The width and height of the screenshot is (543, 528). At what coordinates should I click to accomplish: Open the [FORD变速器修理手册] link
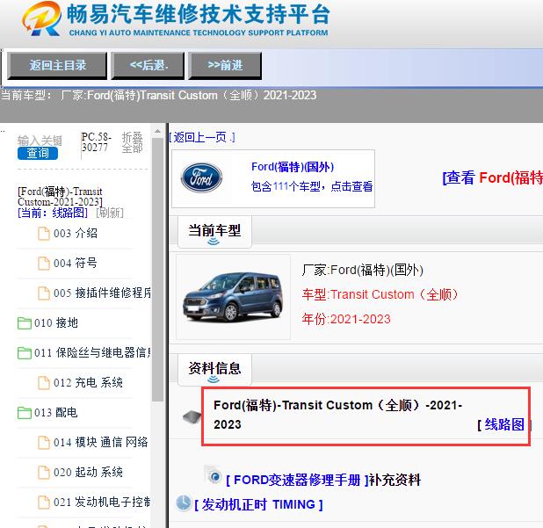coord(298,481)
